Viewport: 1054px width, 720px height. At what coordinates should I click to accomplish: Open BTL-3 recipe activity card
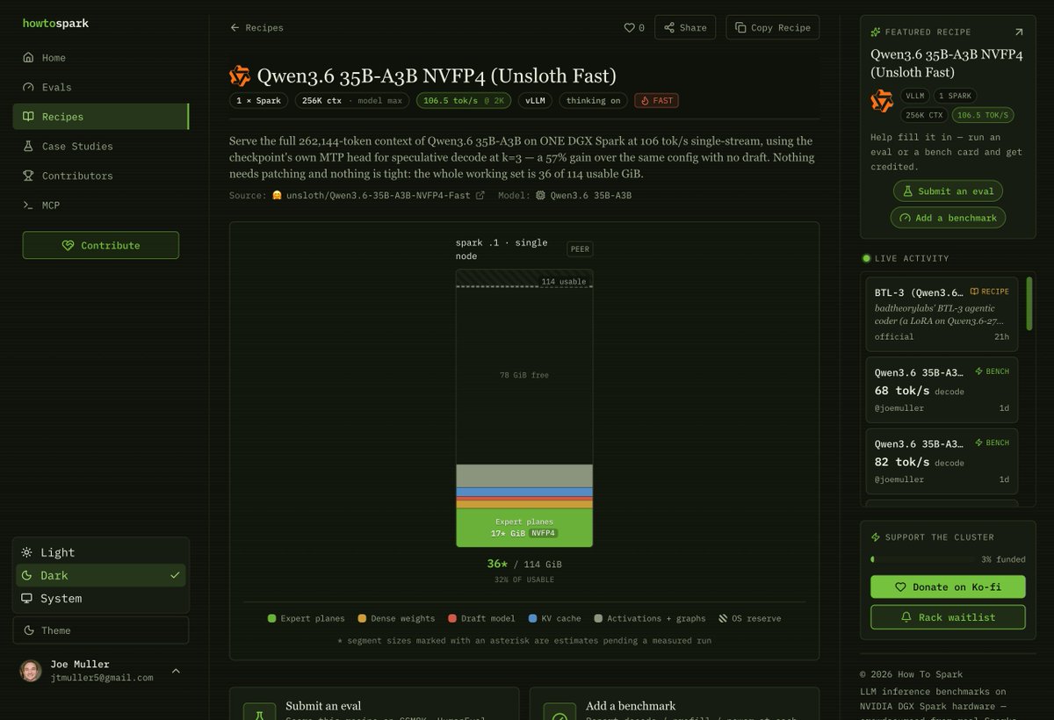(x=942, y=313)
